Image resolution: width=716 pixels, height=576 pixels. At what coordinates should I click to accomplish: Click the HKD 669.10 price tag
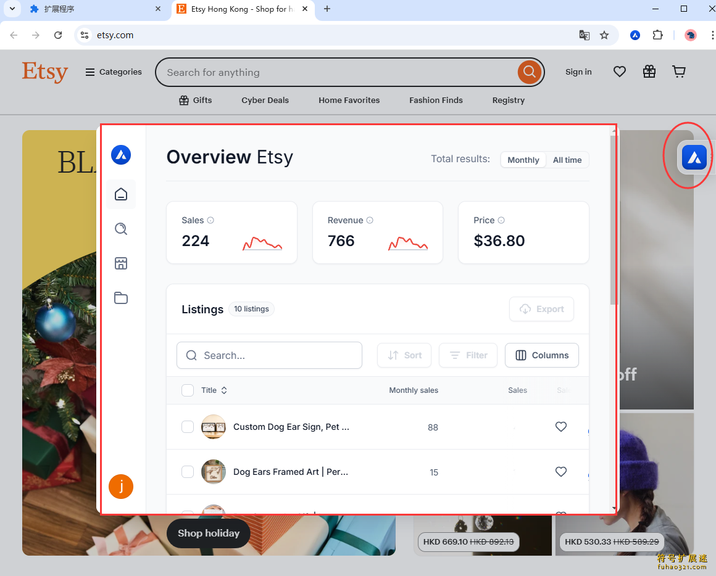(x=468, y=542)
